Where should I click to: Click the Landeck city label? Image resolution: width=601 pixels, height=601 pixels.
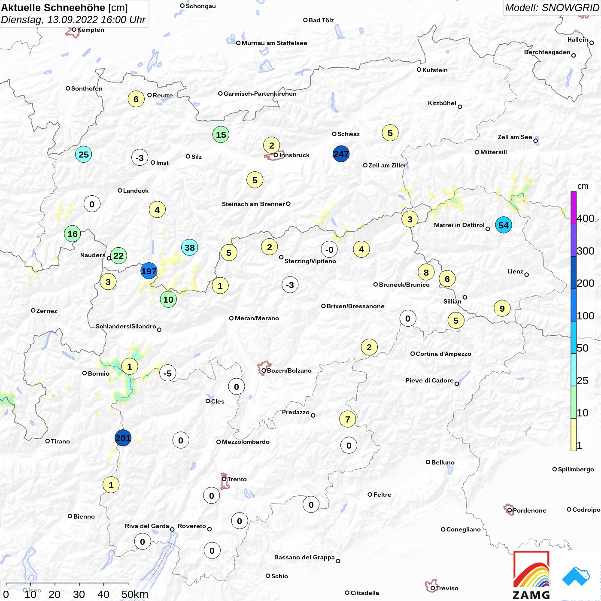[x=136, y=191]
